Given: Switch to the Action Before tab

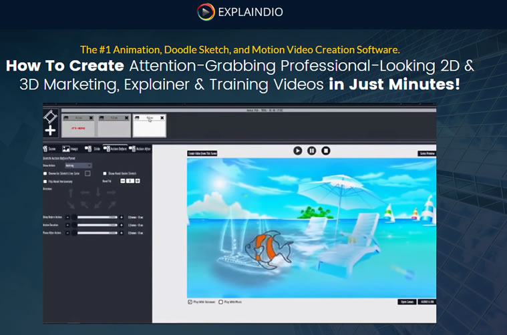Looking at the screenshot, I should (x=115, y=149).
